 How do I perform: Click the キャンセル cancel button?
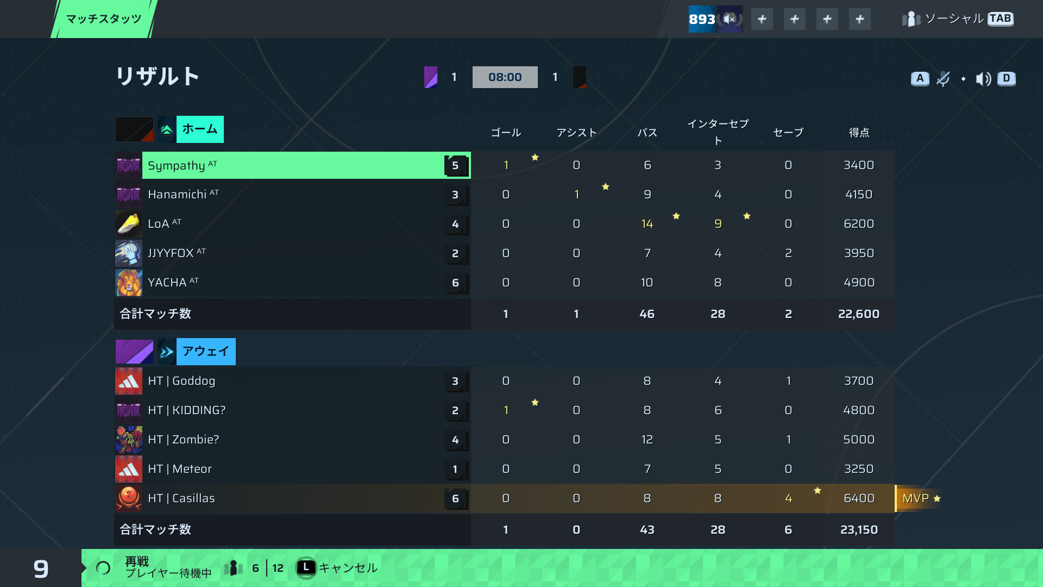348,568
